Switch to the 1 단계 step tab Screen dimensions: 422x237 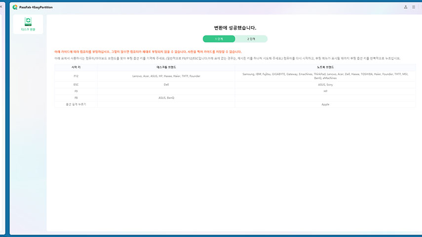click(219, 38)
